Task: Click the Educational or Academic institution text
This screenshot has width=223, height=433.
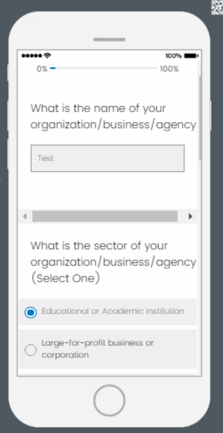Action: [113, 311]
